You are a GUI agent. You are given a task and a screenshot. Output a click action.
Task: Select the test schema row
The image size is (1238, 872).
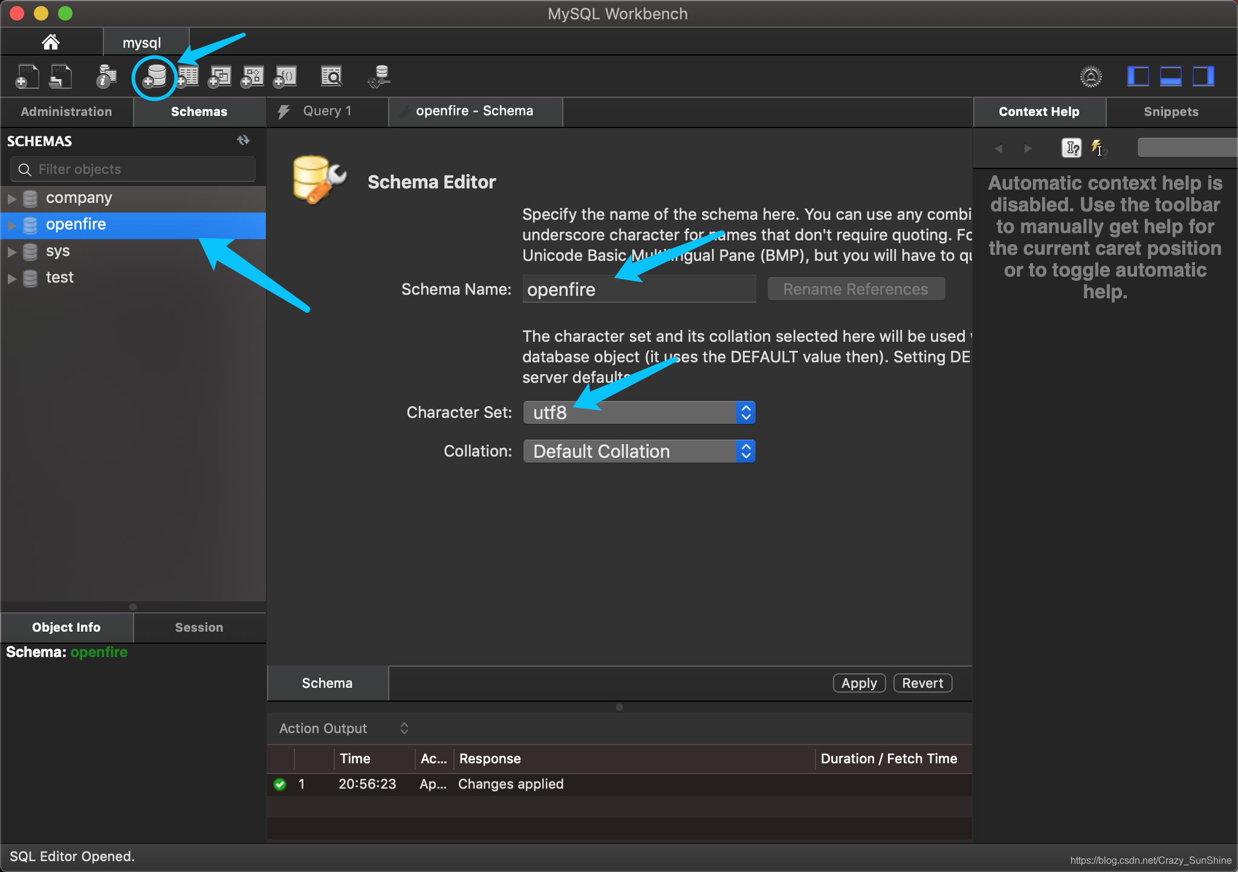(x=133, y=278)
